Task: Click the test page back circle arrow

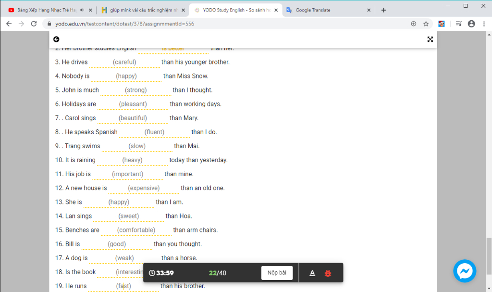Action: tap(56, 39)
